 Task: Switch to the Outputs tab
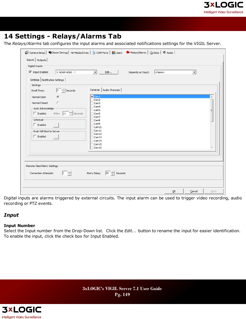(x=42, y=60)
